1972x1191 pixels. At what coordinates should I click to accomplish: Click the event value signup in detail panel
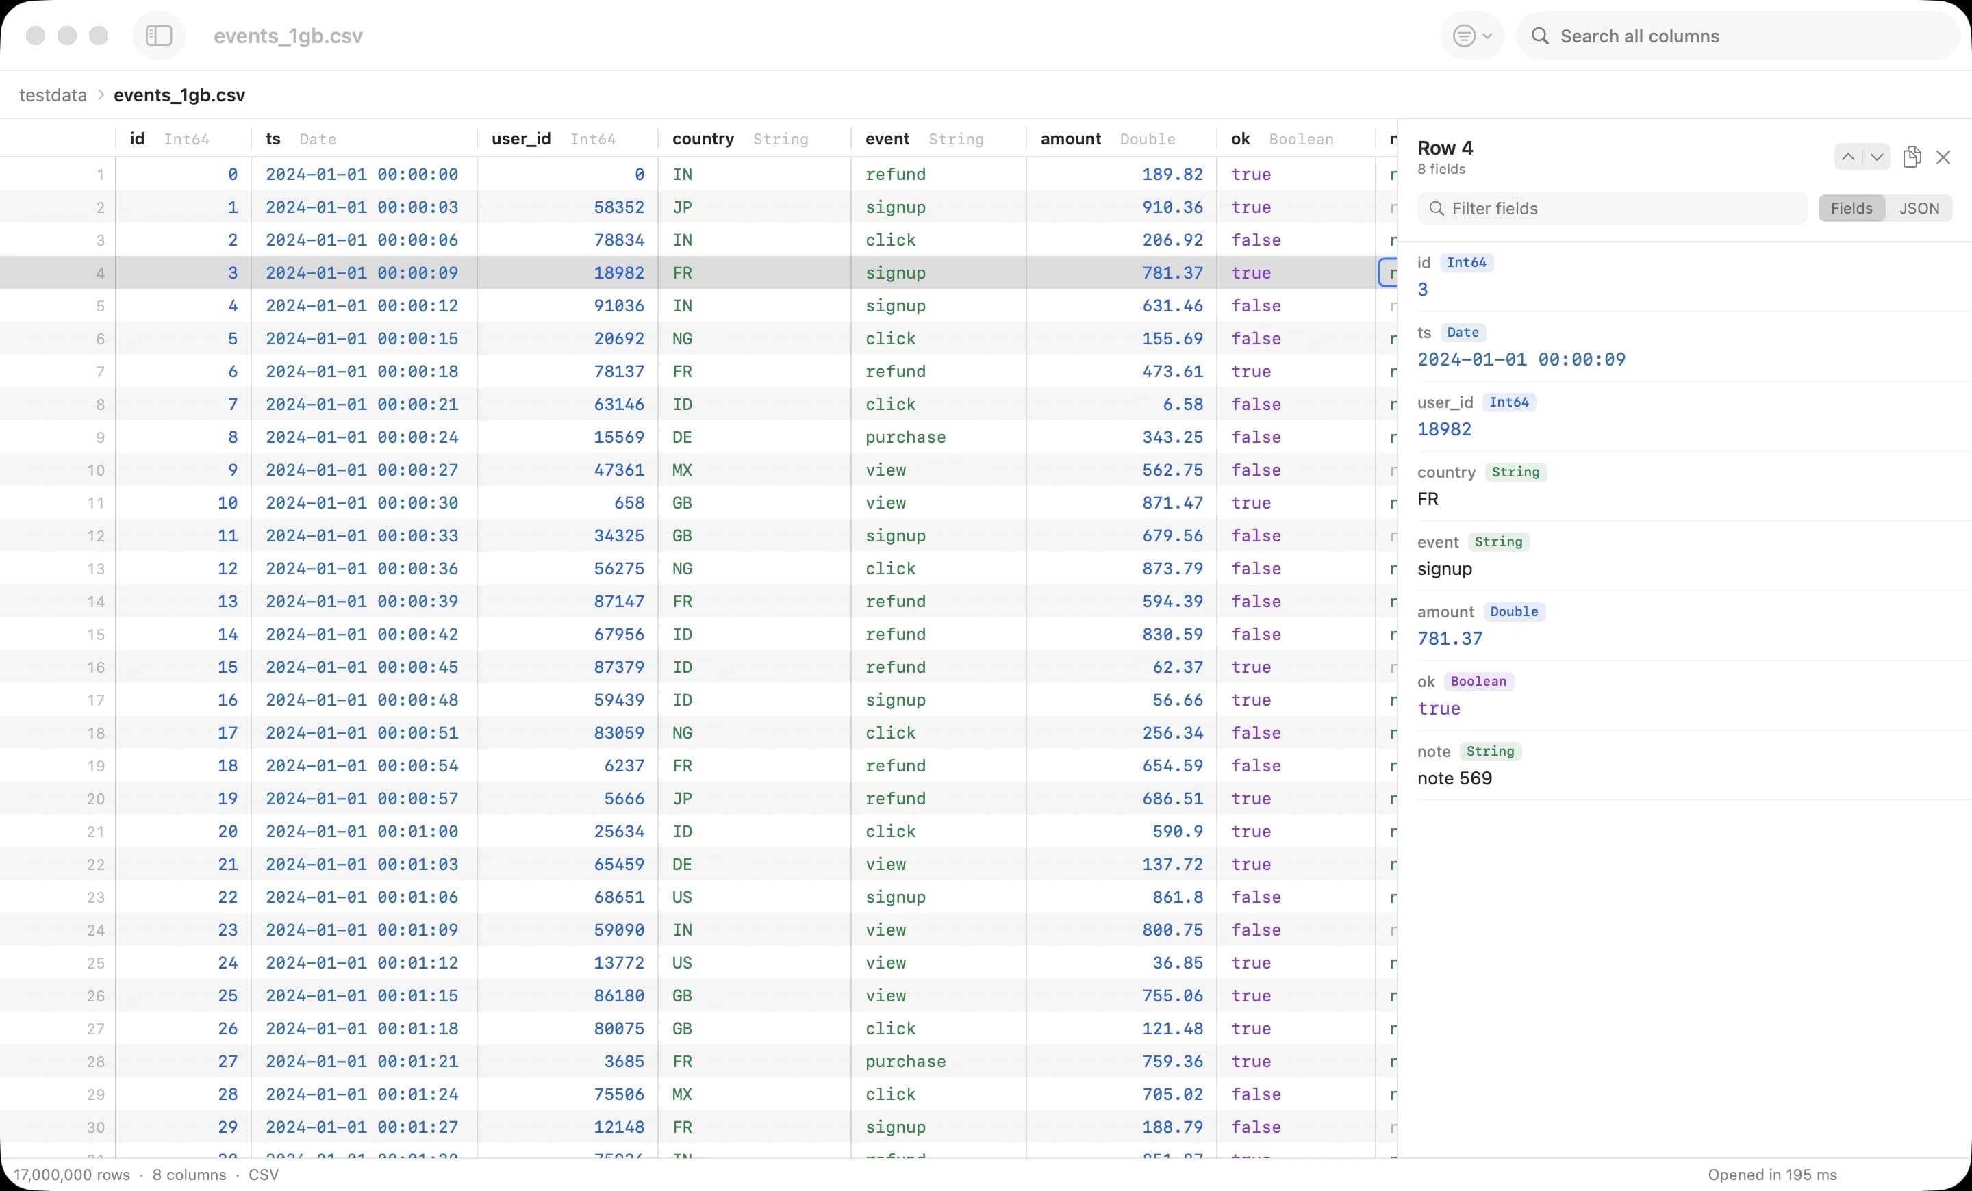coord(1444,569)
